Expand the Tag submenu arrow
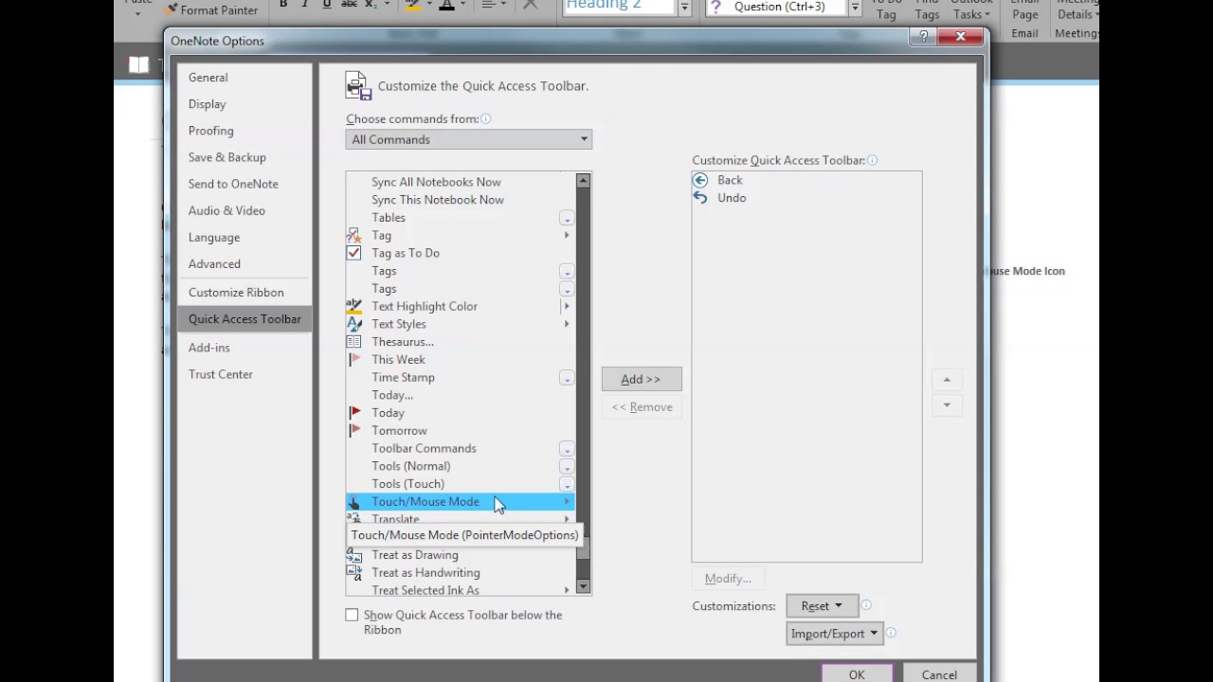Screen dimensions: 1213x682 coord(567,235)
